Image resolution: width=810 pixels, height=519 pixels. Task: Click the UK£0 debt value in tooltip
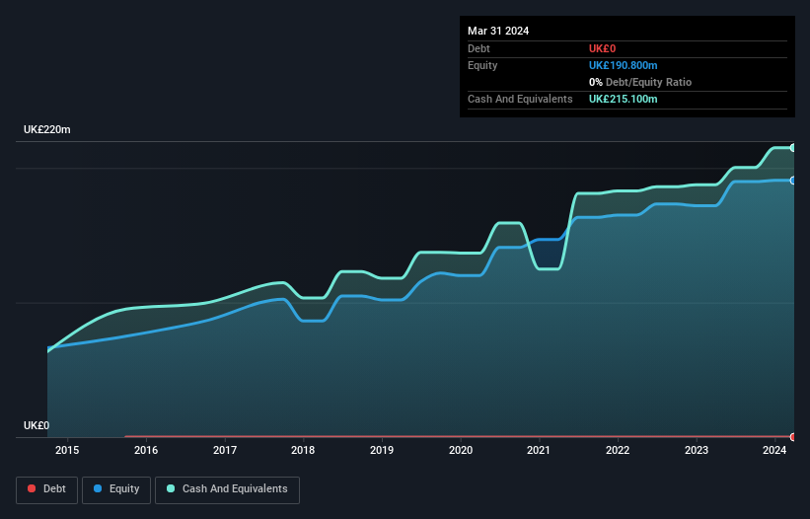point(603,48)
